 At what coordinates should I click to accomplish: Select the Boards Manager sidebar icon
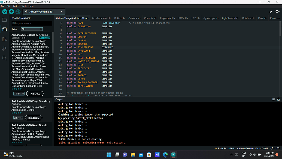click(4, 29)
